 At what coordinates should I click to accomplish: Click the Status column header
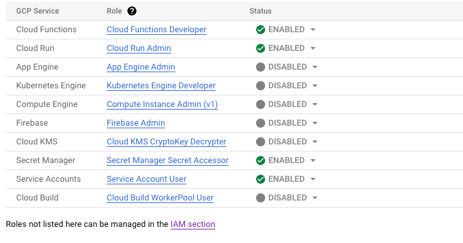click(261, 11)
